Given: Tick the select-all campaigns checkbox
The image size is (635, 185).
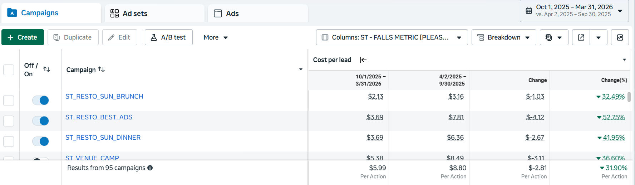Looking at the screenshot, I should [x=9, y=70].
